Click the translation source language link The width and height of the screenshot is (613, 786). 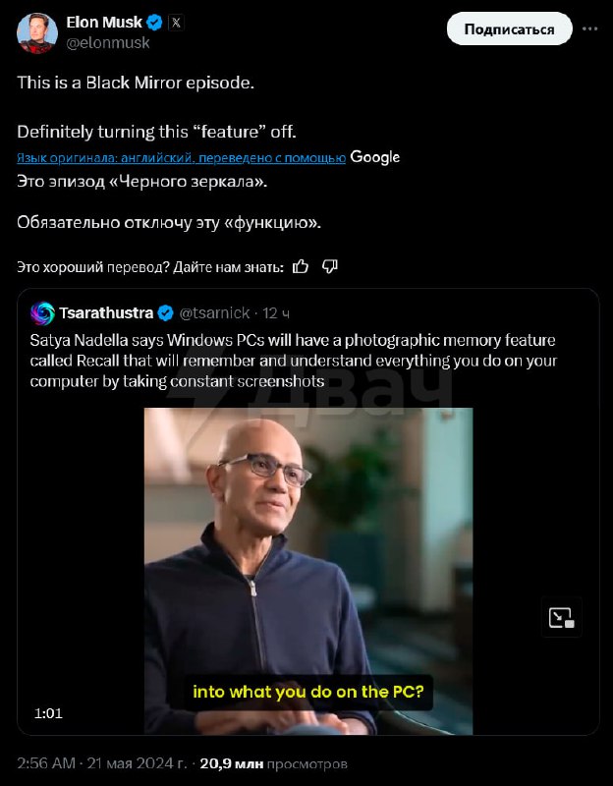[181, 158]
